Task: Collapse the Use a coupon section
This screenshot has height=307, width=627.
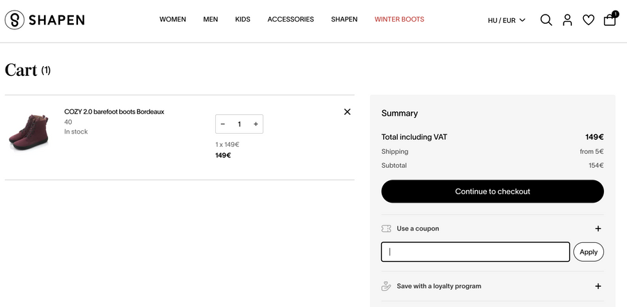Action: (598, 228)
